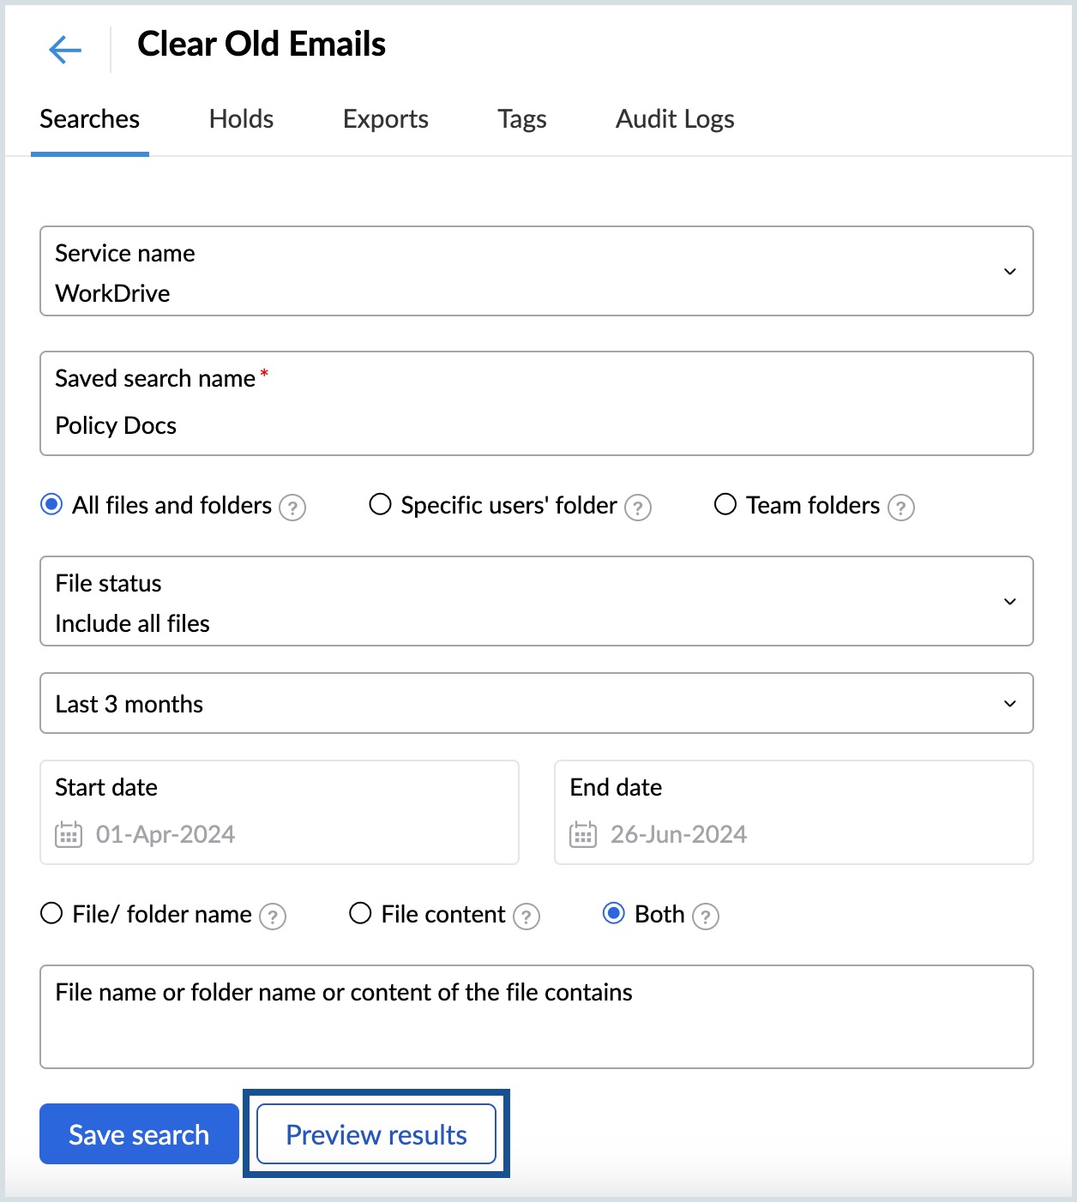1077x1202 pixels.
Task: Switch to the Tags tab
Action: tap(522, 119)
